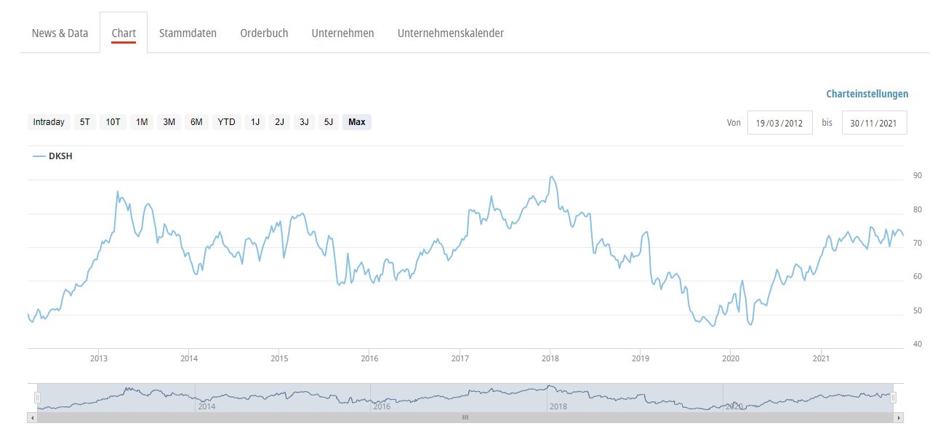Open Charteinstellungen settings
The height and width of the screenshot is (434, 943).
pos(867,94)
